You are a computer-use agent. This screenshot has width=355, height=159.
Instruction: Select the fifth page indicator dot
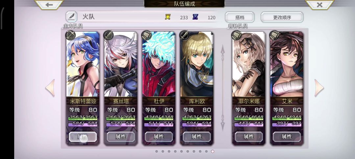[181, 151]
